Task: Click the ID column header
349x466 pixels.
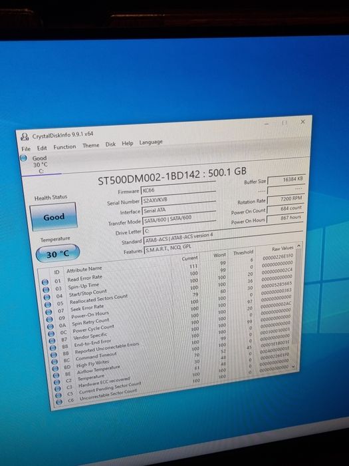Action: [57, 272]
